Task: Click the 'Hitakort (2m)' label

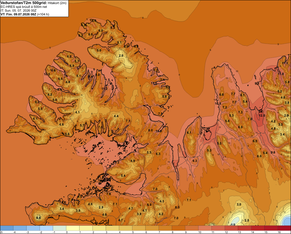Action: pyautogui.click(x=57, y=3)
